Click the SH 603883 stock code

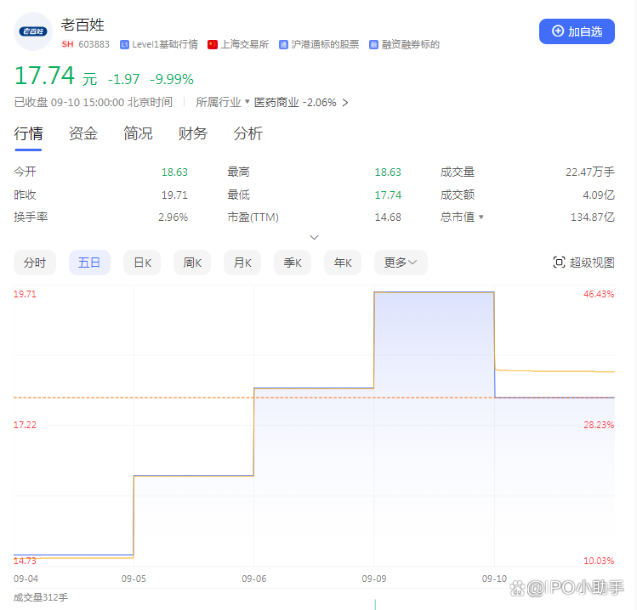point(85,44)
